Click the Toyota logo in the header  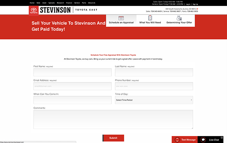[x=34, y=10]
